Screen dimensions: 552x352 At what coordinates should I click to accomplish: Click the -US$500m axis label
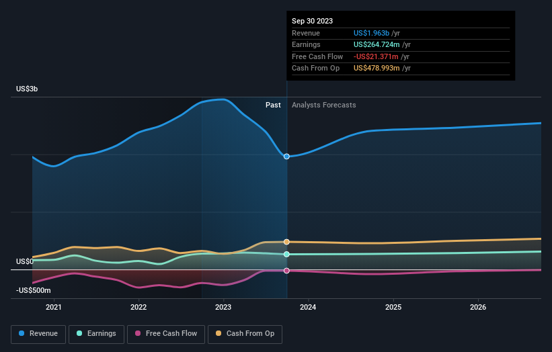34,290
